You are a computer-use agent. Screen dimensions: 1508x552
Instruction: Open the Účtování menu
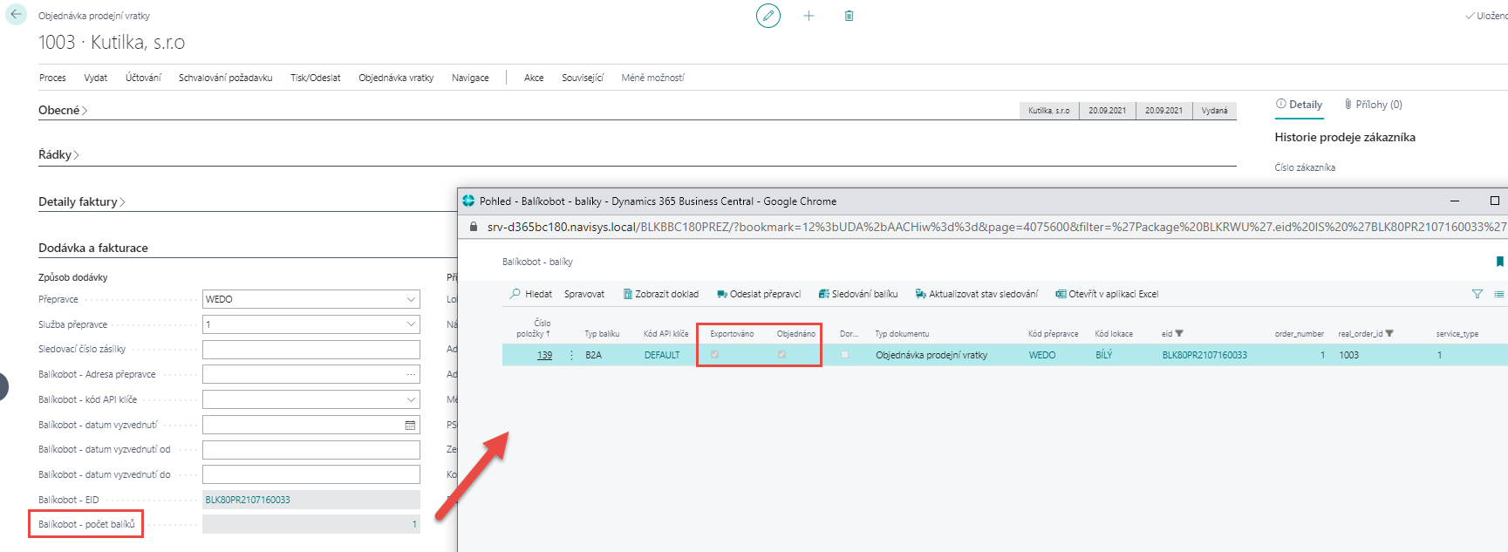coord(143,78)
